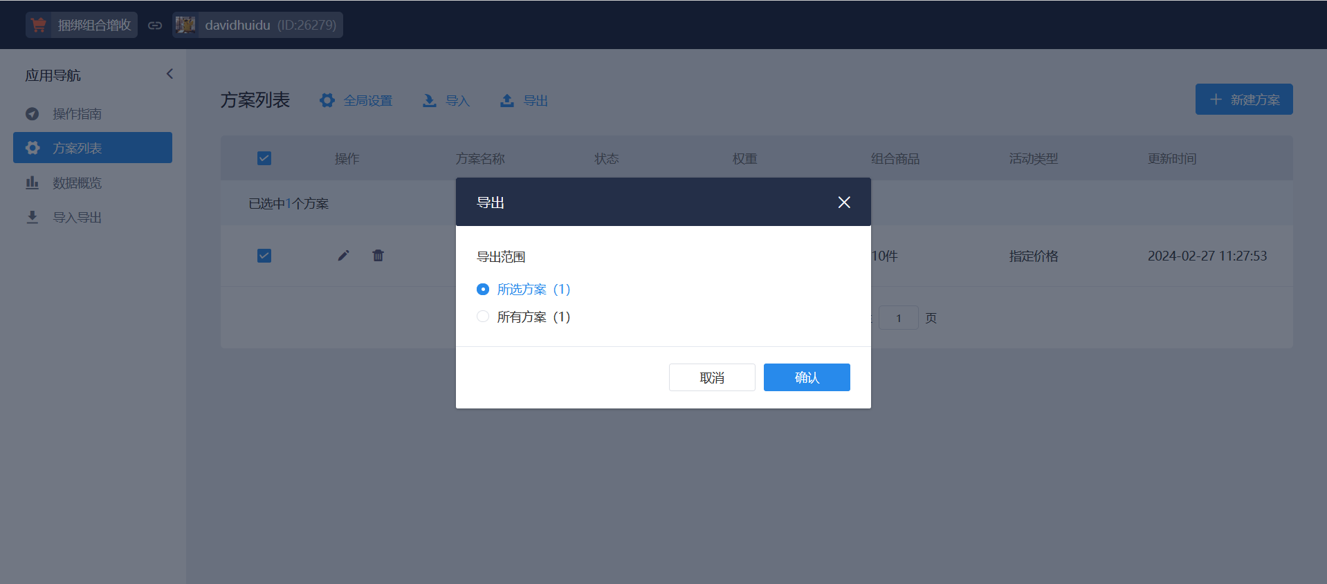Click the 状态 column header
1327x584 pixels.
pyautogui.click(x=607, y=158)
